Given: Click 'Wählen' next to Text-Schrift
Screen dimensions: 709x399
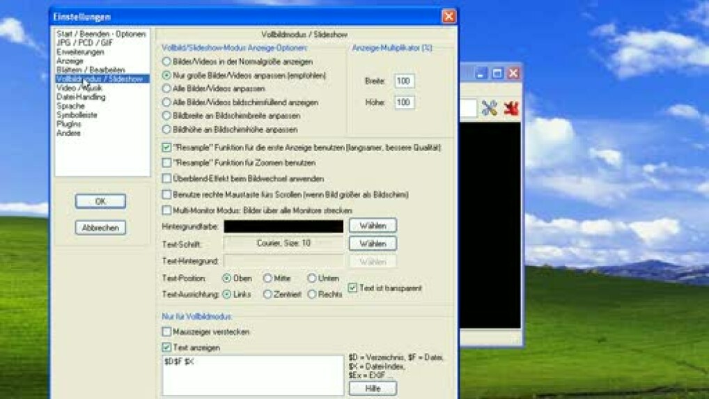Looking at the screenshot, I should [373, 244].
